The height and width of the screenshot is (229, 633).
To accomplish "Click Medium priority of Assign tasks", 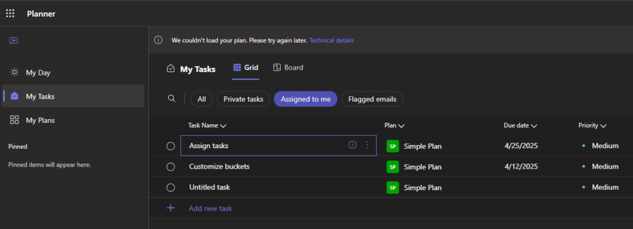I will click(x=605, y=146).
